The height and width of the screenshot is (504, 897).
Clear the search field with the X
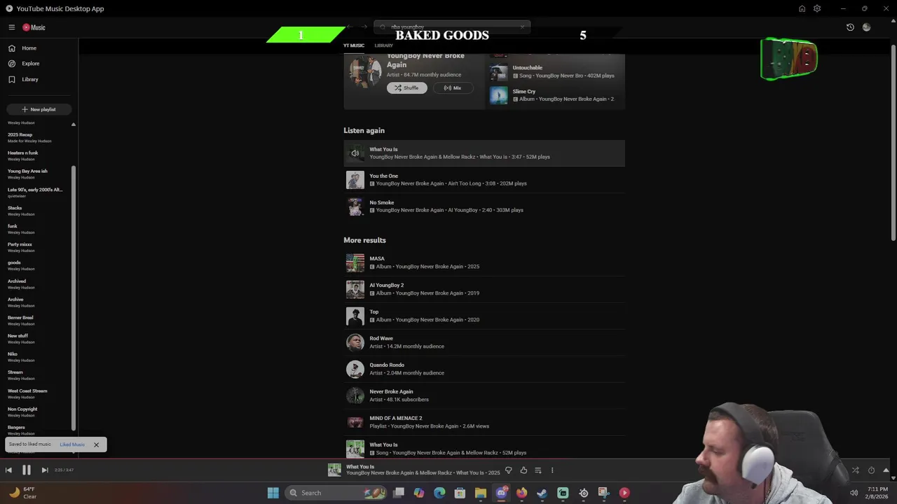click(522, 27)
